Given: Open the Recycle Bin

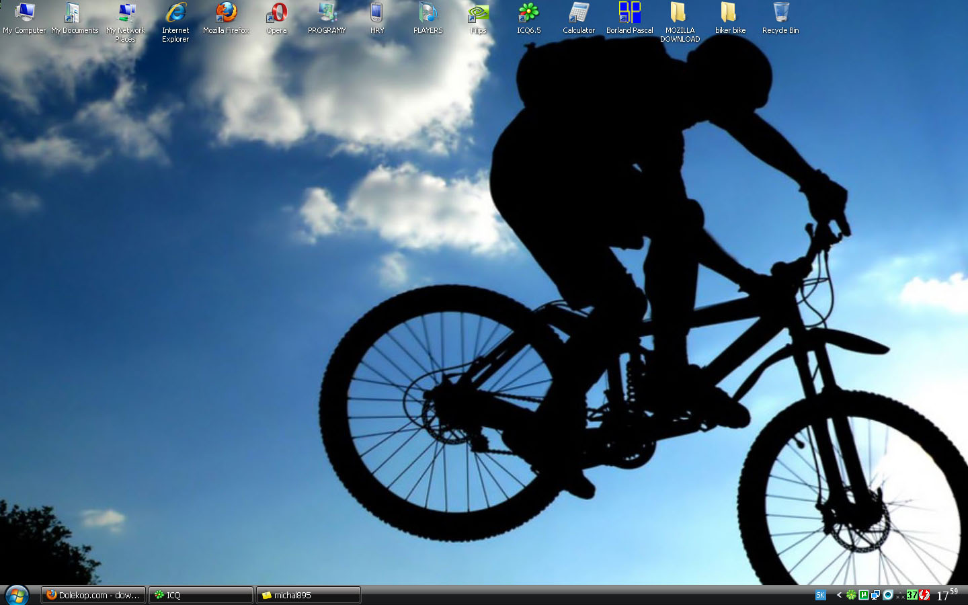Looking at the screenshot, I should pos(780,13).
